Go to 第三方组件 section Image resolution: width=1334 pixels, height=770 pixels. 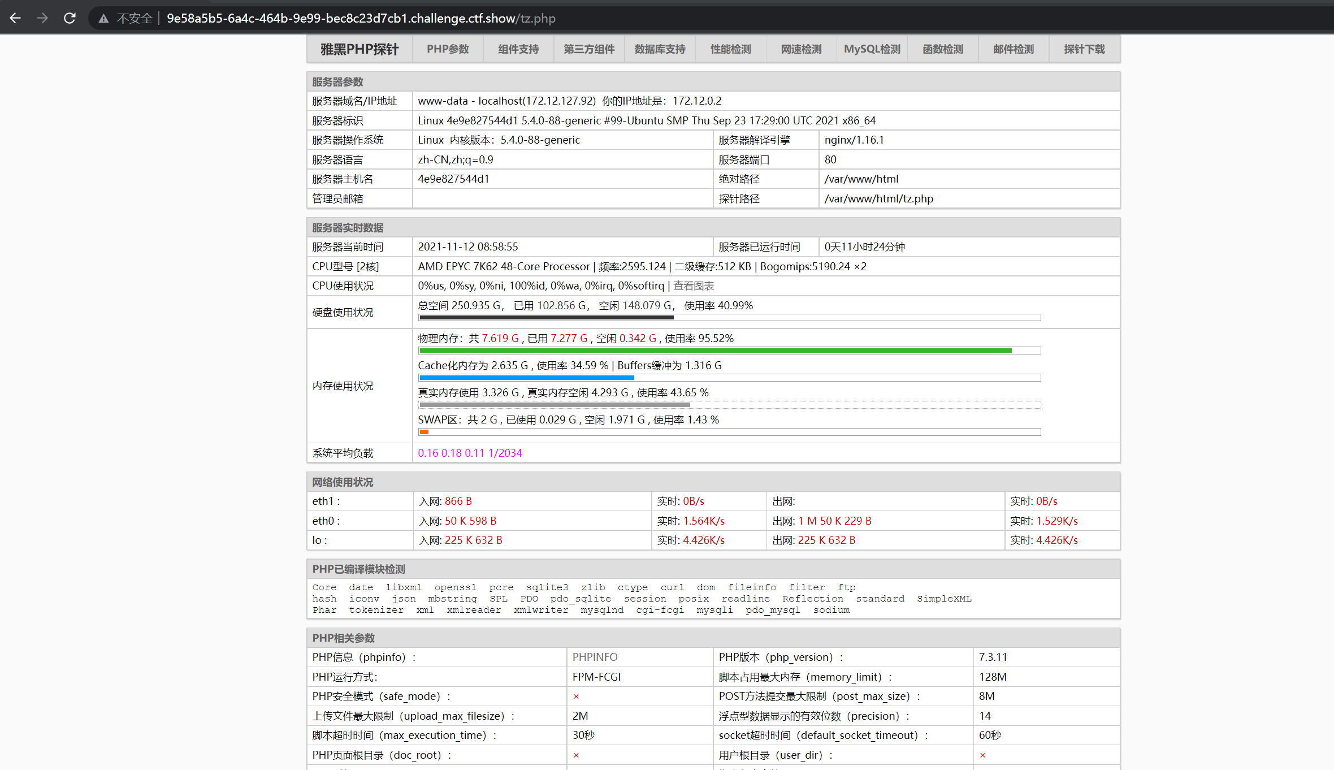[x=589, y=49]
